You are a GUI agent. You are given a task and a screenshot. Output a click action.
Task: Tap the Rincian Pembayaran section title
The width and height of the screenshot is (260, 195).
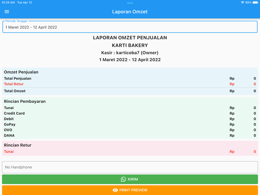[25, 101]
